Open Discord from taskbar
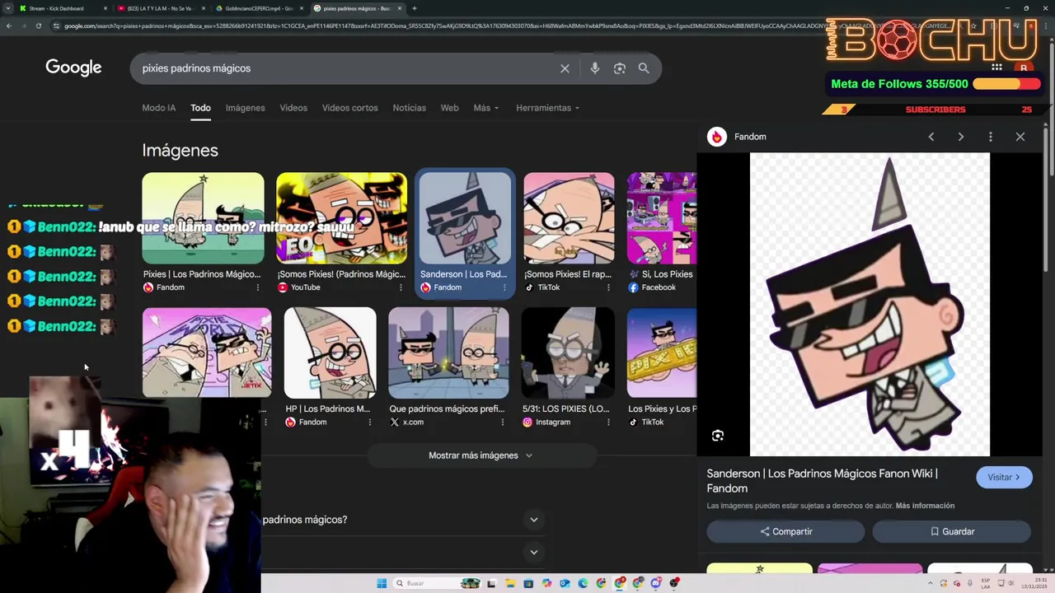The image size is (1055, 593). tap(656, 583)
